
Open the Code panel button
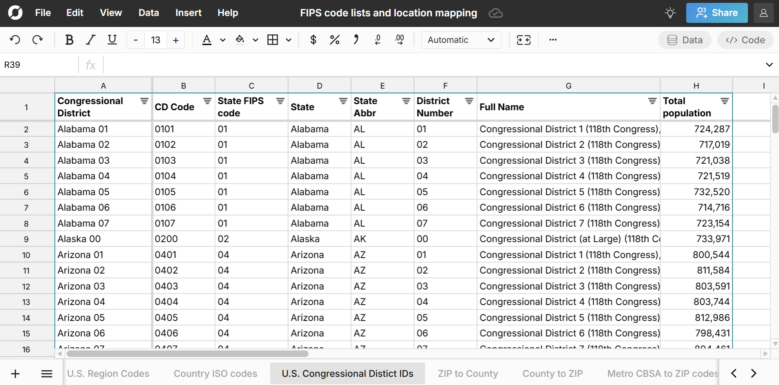[x=745, y=40]
